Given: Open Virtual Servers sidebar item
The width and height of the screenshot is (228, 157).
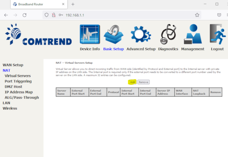Looking at the screenshot, I should (x=18, y=76).
